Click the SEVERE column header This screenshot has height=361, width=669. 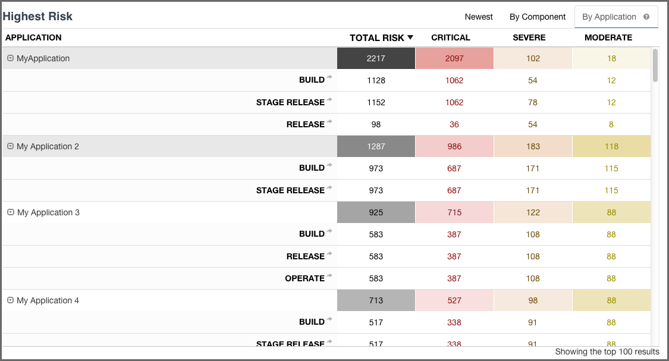pyautogui.click(x=529, y=37)
